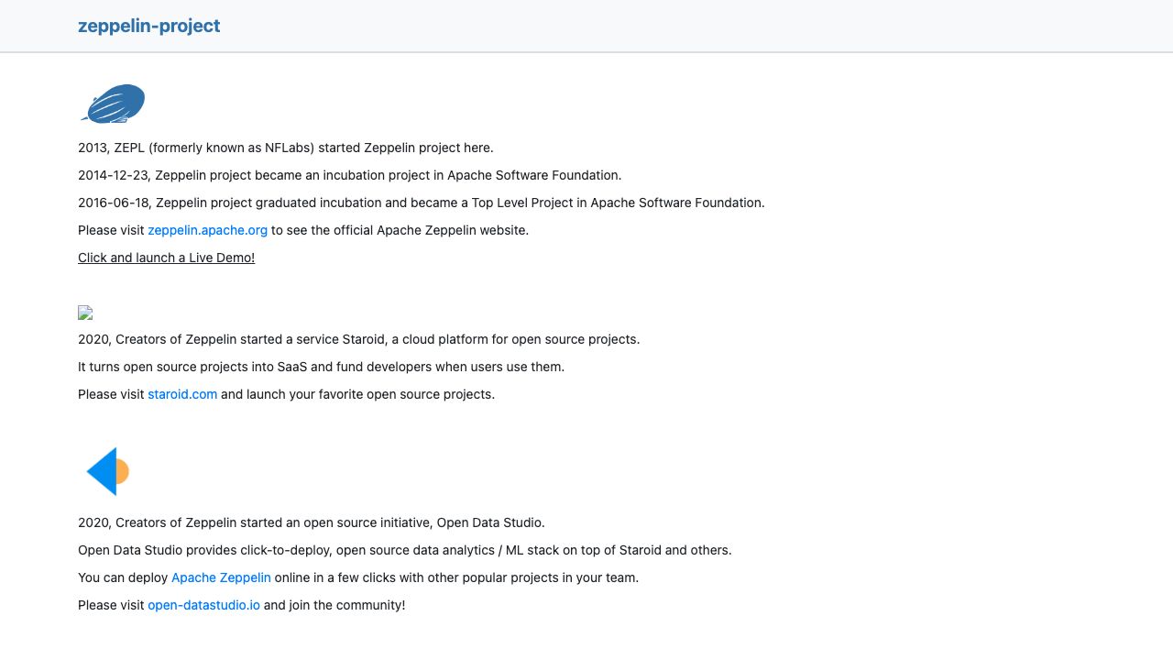
Task: Click the 2013 ZEPL started Zeppelin text
Action: (285, 148)
